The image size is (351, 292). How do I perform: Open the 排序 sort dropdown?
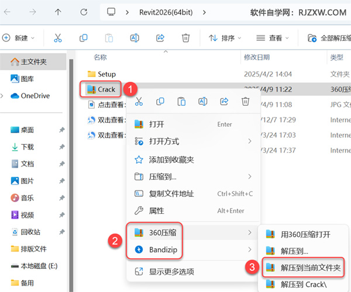225,38
